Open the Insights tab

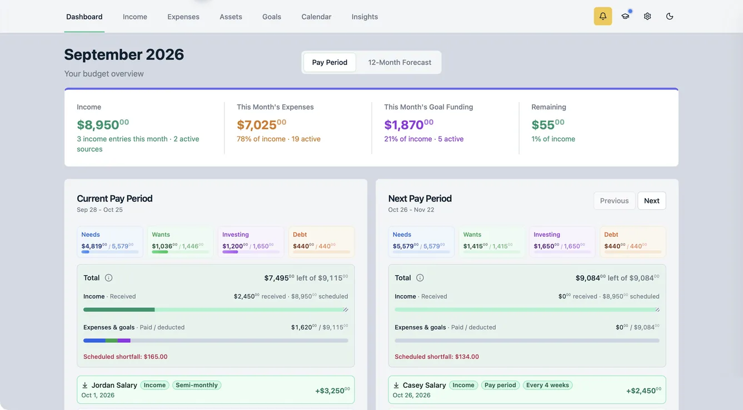(365, 17)
